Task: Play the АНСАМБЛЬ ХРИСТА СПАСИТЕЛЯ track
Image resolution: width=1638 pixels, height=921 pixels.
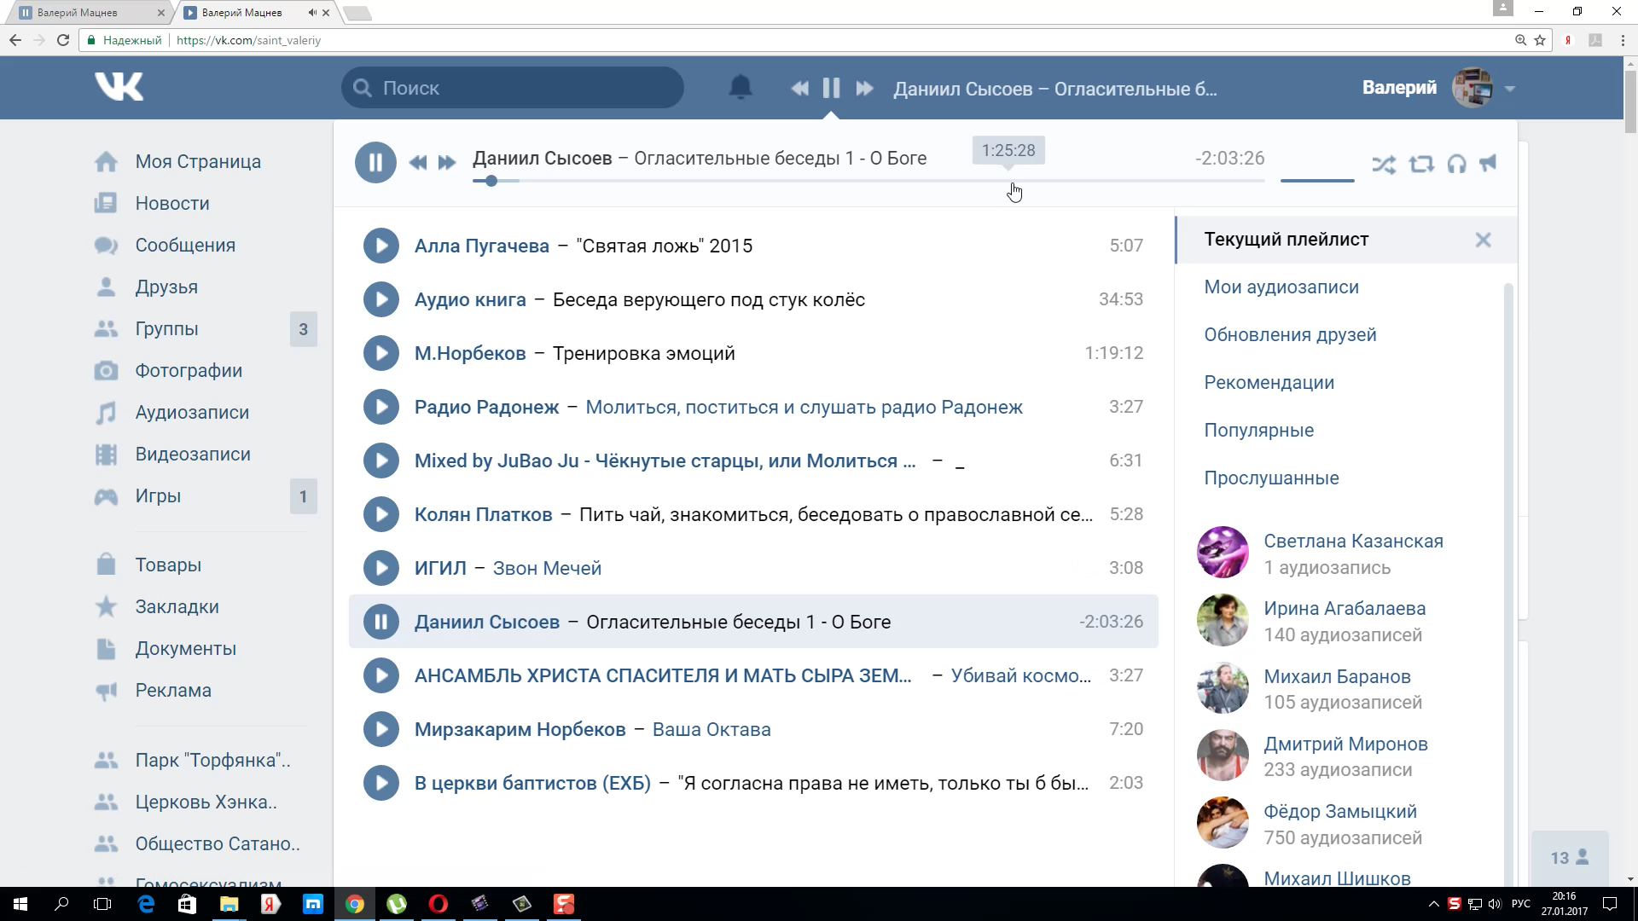Action: 381,675
